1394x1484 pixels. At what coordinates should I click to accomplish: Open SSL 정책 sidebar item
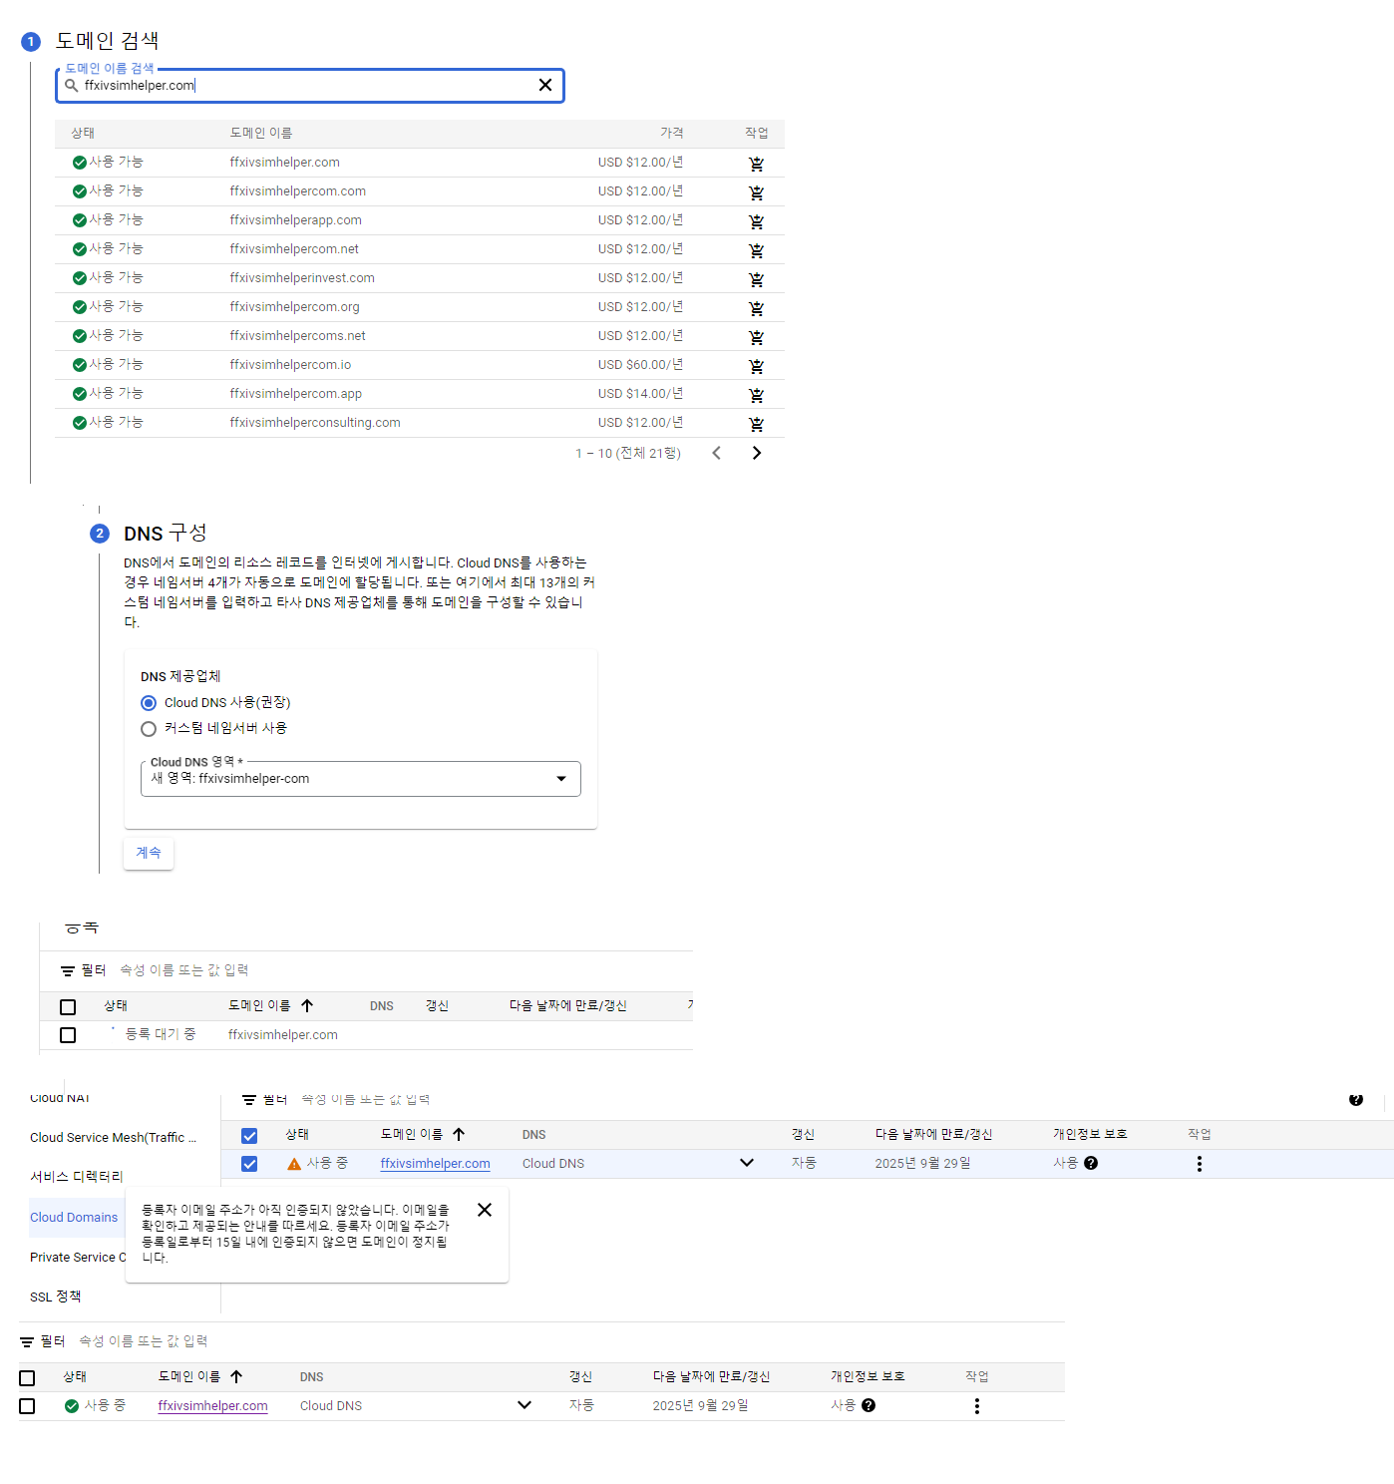coord(56,1297)
